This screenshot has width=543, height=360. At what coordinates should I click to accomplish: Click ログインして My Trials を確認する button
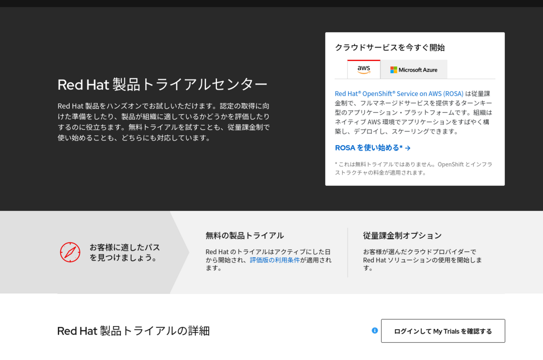click(x=443, y=331)
